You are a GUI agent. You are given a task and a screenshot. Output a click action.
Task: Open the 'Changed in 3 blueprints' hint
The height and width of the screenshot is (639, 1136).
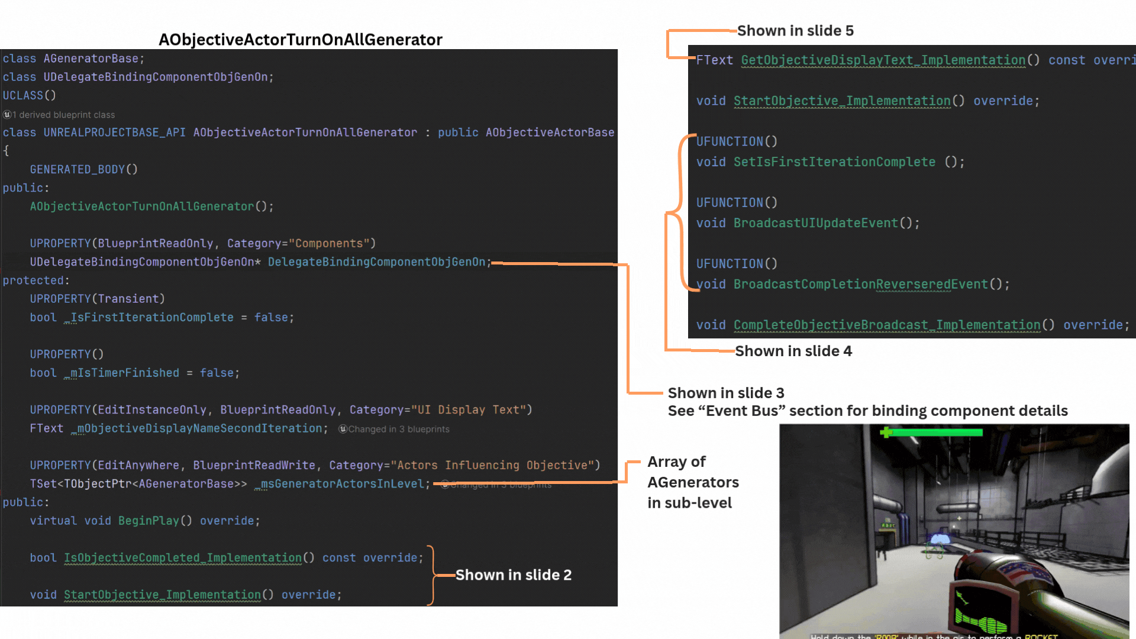click(398, 429)
